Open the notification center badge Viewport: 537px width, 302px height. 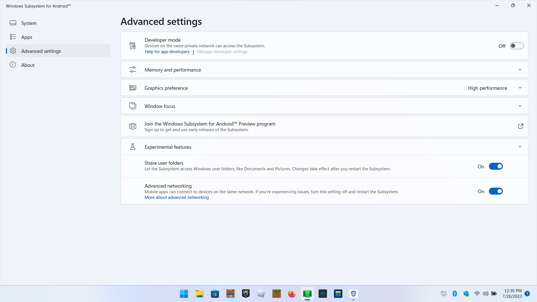click(x=527, y=294)
